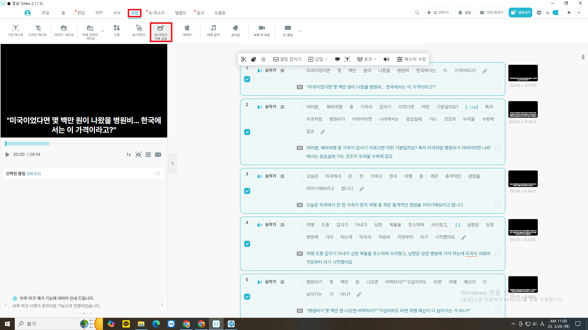This screenshot has height=330, width=588.
Task: Select the 배경 음악 background music icon
Action: coord(213,31)
